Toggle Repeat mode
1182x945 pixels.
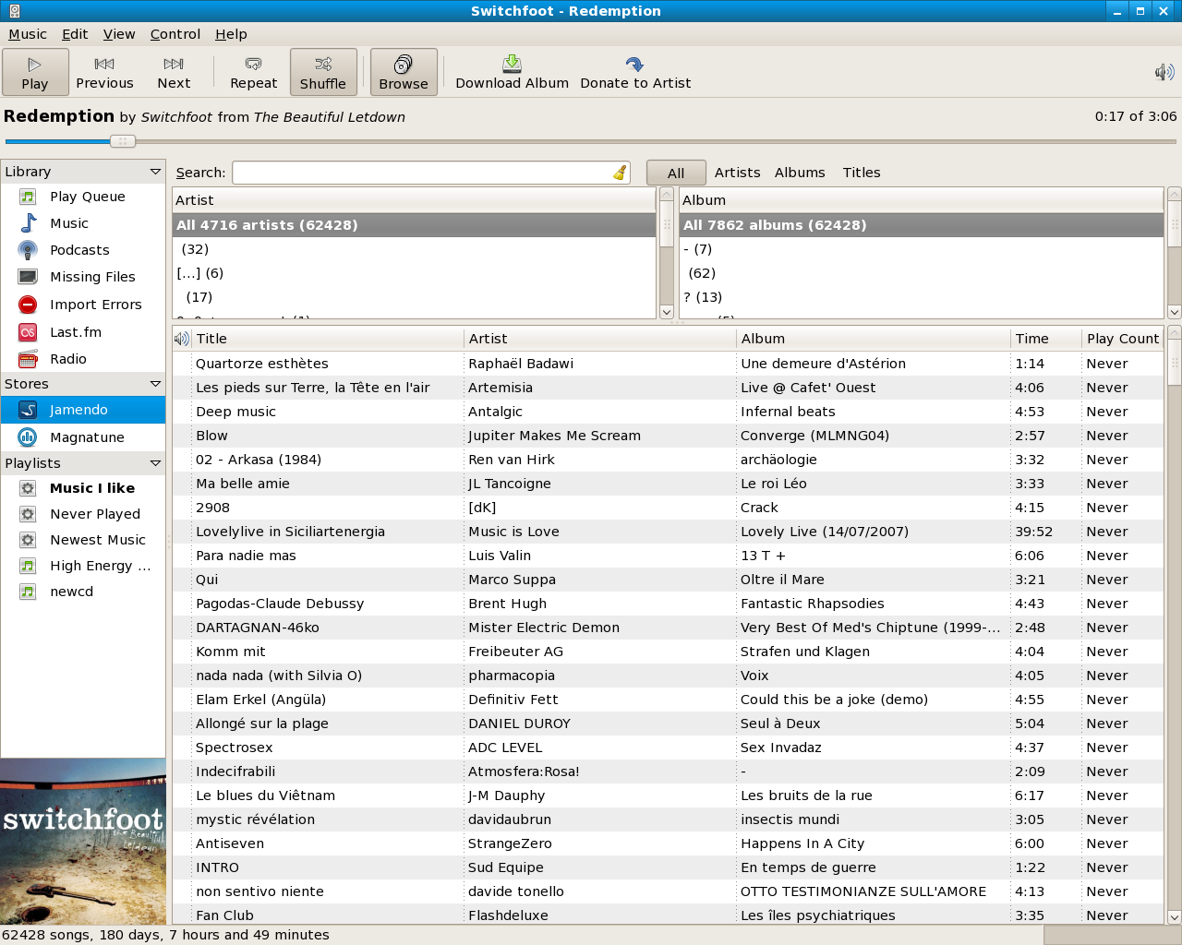[253, 72]
